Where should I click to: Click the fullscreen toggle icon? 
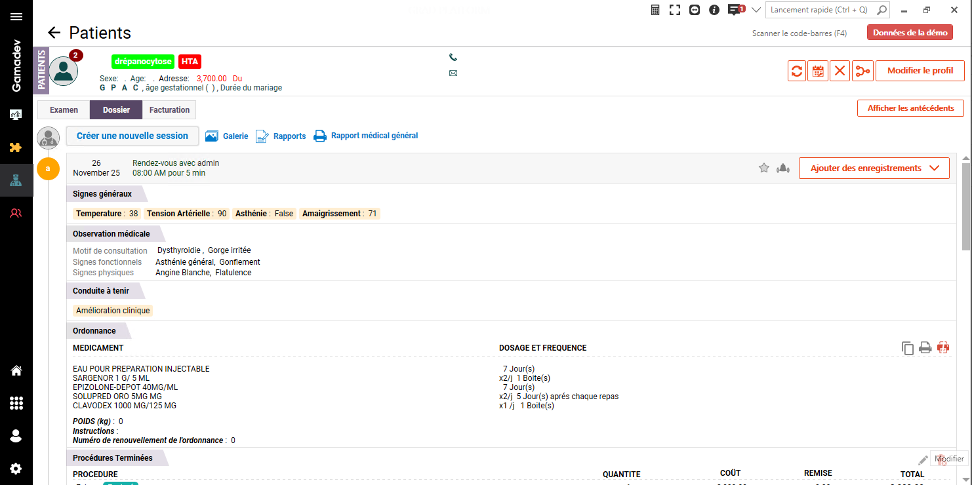click(675, 10)
